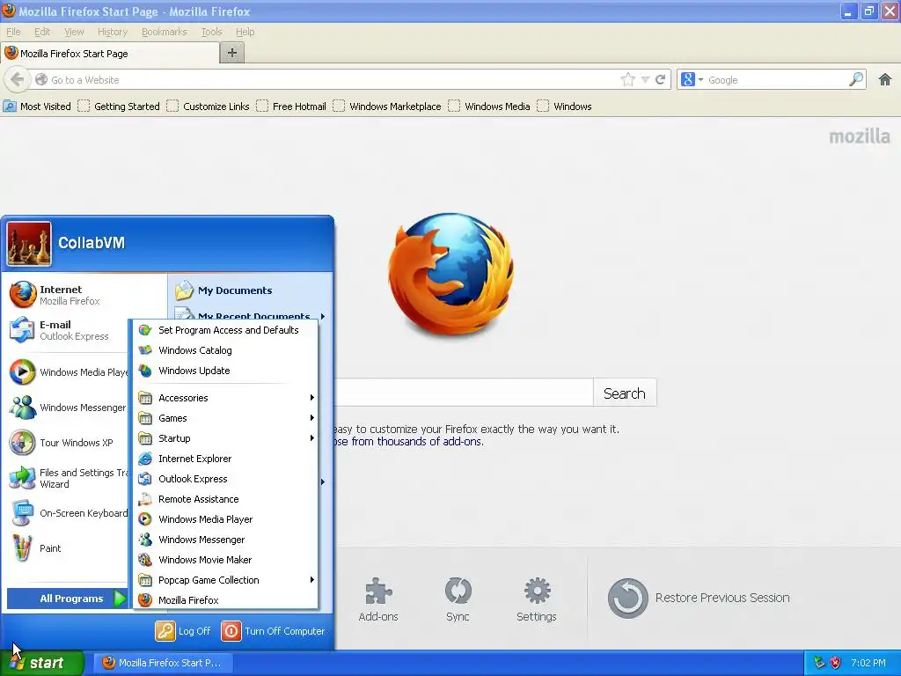Open the URL history dropdown arrow
This screenshot has width=901, height=676.
pyautogui.click(x=645, y=79)
